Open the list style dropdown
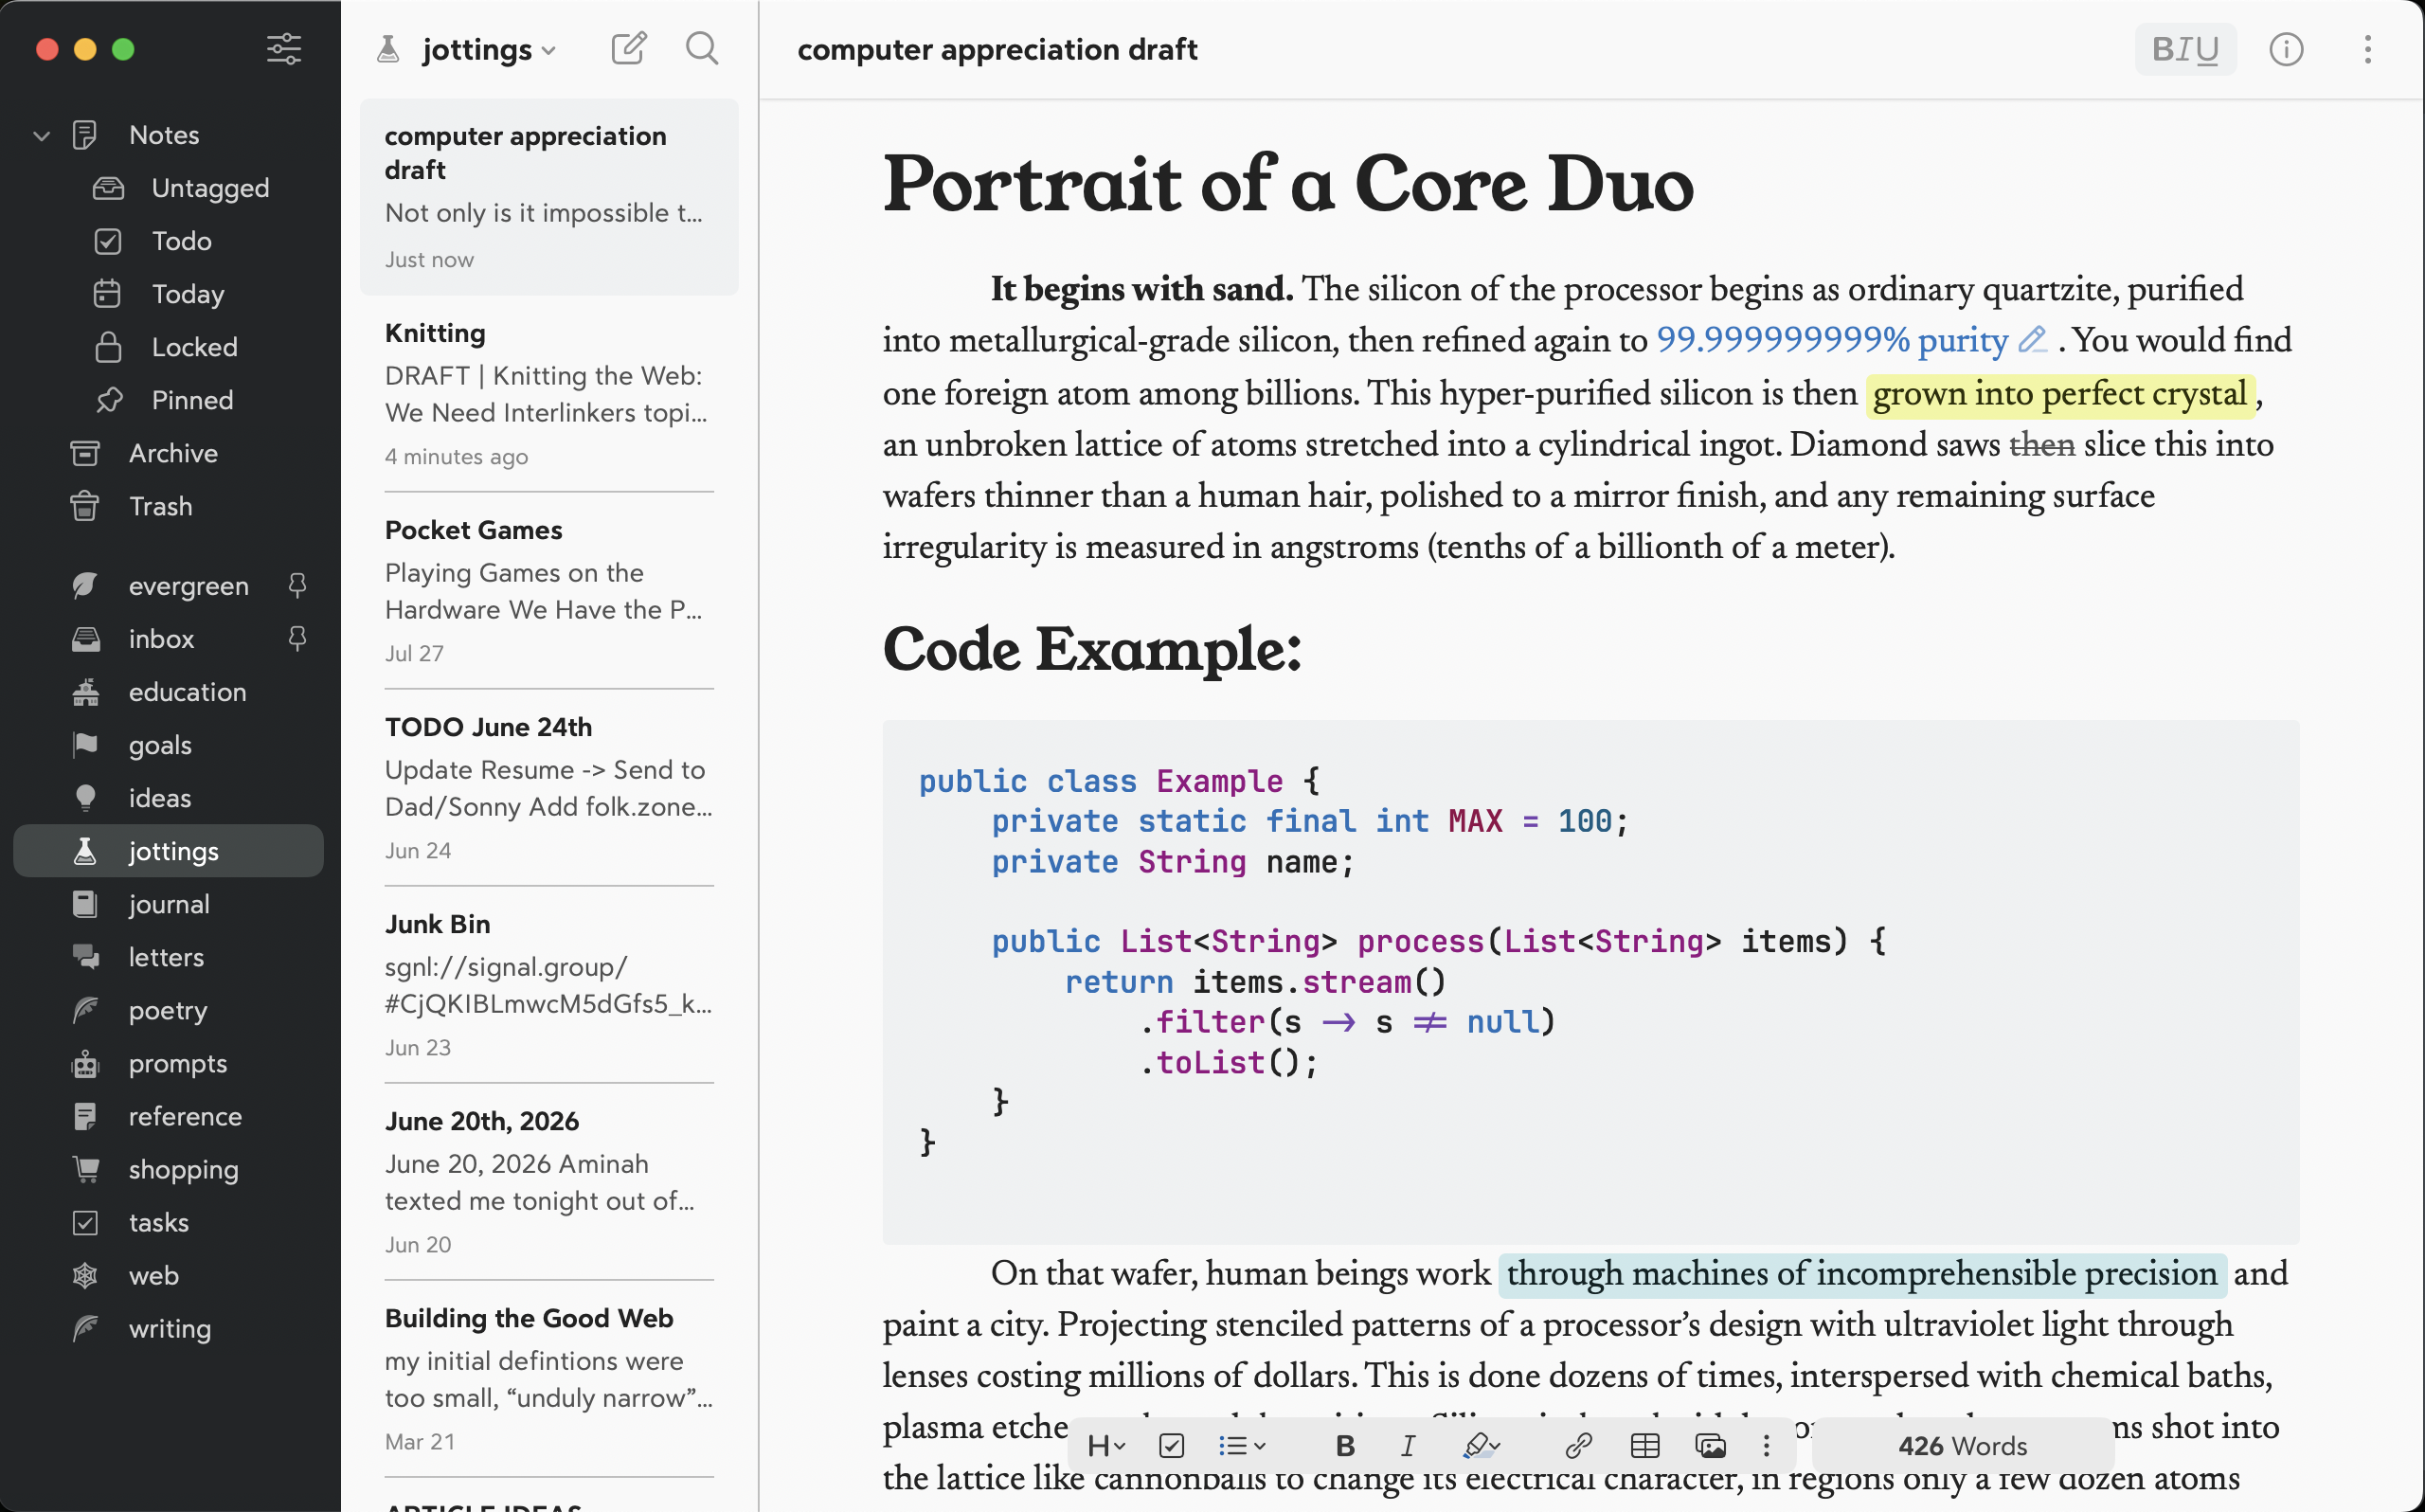The width and height of the screenshot is (2425, 1512). point(1242,1445)
